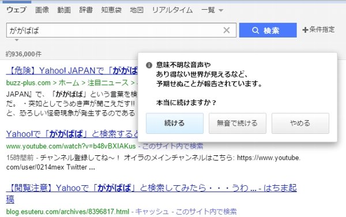Switch to the リアルタイム tab

(x=172, y=10)
